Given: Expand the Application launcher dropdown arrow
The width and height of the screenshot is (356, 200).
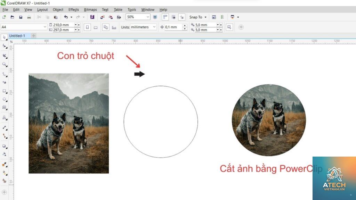Looking at the screenshot, I should (238, 17).
